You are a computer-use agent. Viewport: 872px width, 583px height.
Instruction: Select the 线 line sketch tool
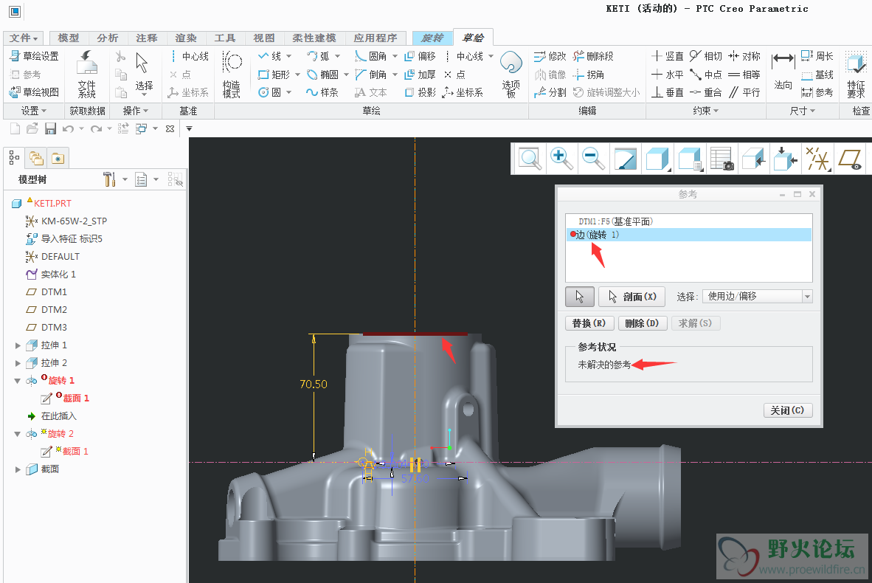point(270,56)
